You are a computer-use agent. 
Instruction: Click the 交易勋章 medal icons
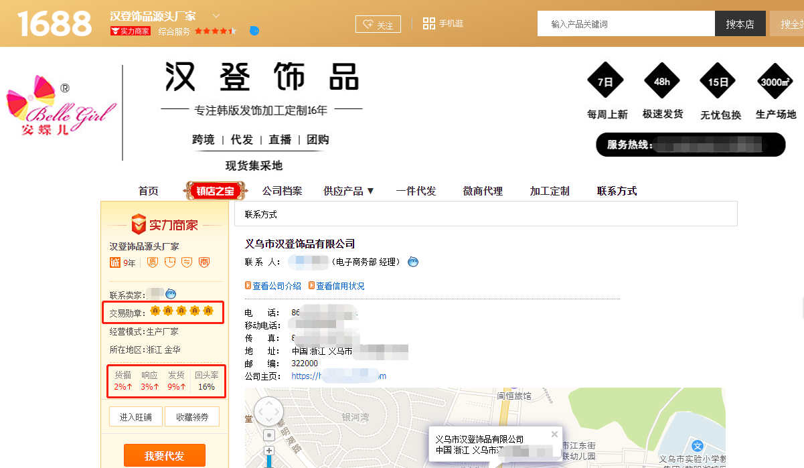(x=181, y=311)
